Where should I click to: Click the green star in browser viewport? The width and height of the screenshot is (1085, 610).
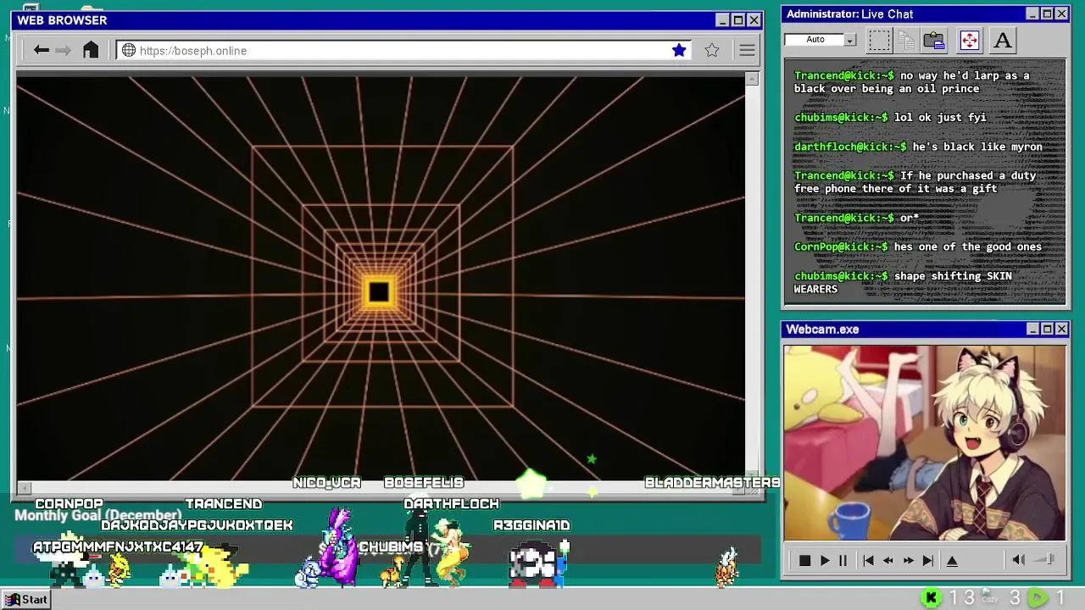(x=592, y=459)
